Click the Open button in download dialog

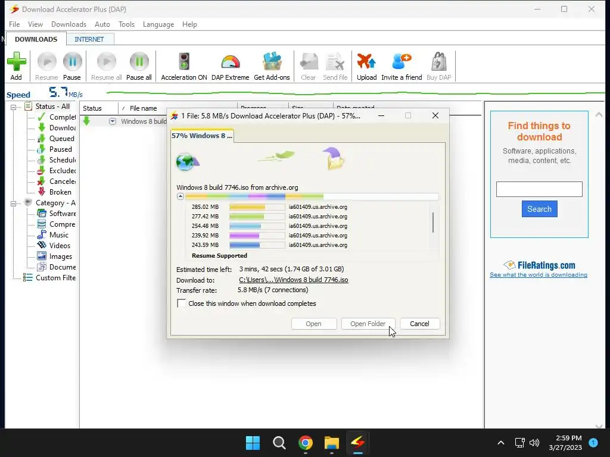(x=313, y=324)
